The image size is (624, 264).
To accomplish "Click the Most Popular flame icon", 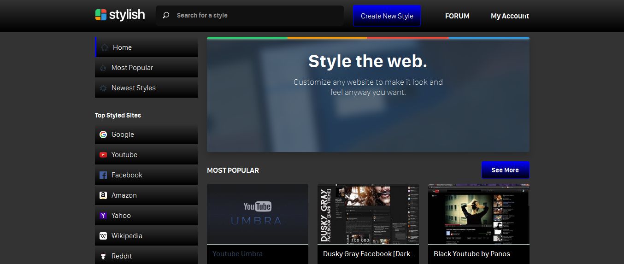I will click(x=103, y=68).
